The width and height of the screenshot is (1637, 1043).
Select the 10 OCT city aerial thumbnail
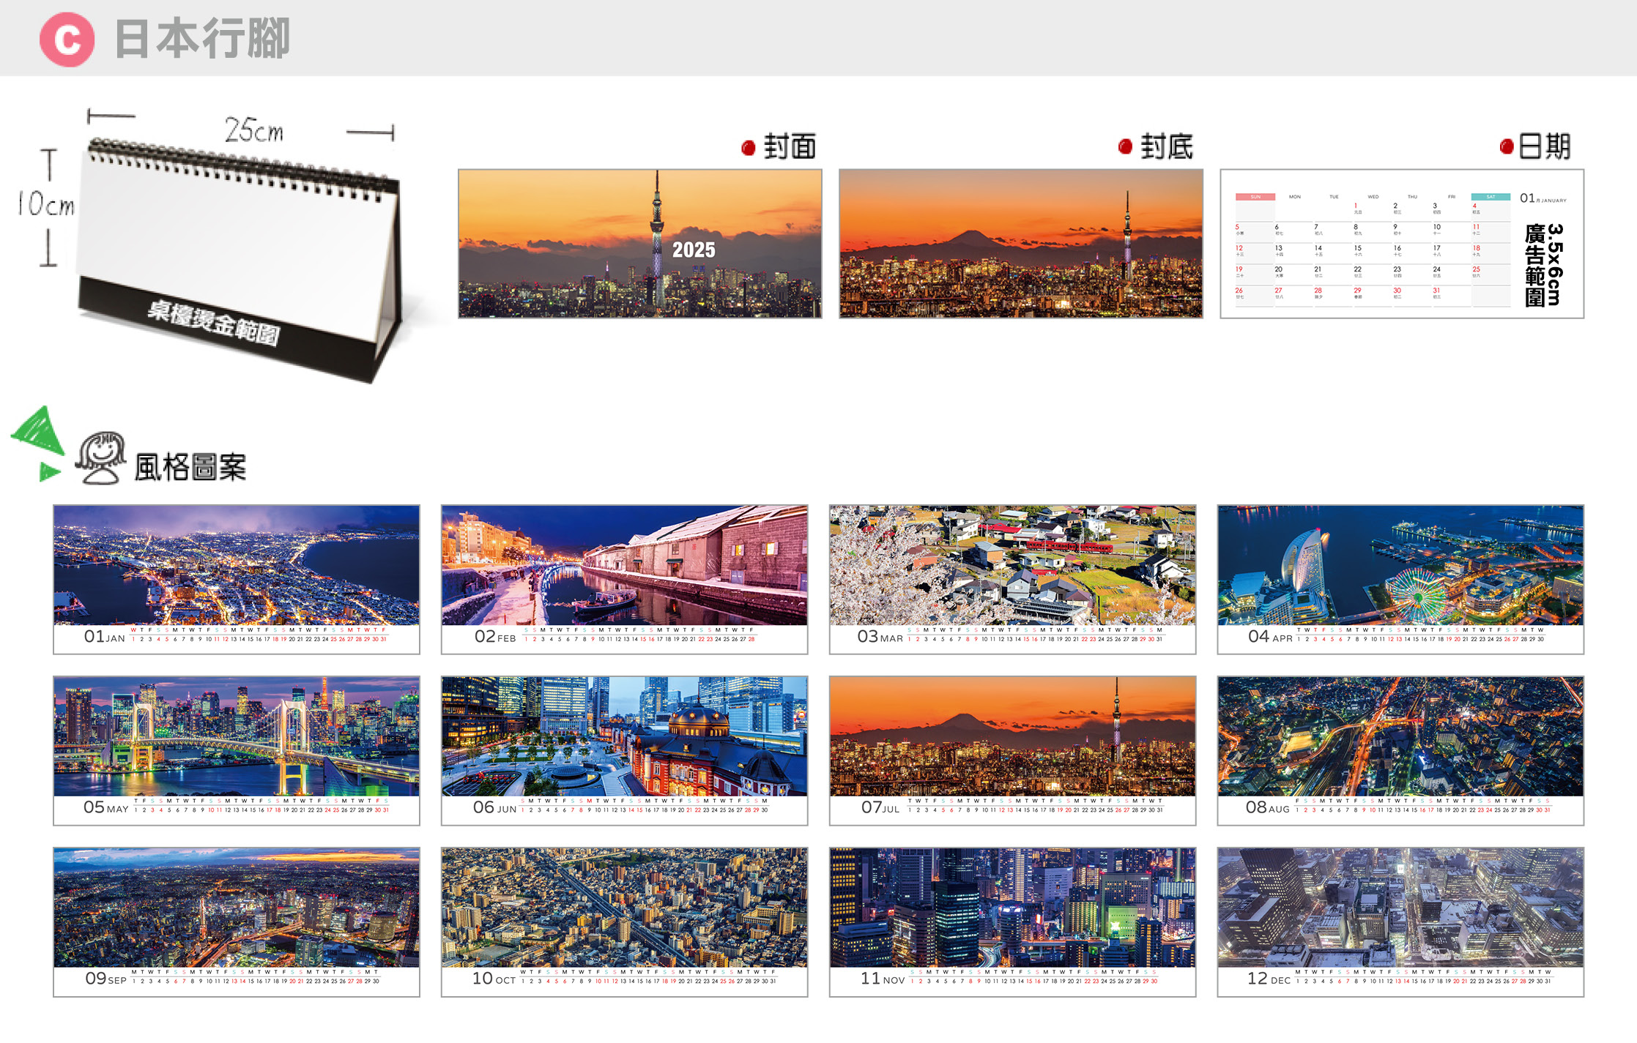pyautogui.click(x=624, y=908)
